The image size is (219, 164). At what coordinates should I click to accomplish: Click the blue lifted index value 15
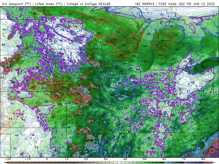coord(146,10)
